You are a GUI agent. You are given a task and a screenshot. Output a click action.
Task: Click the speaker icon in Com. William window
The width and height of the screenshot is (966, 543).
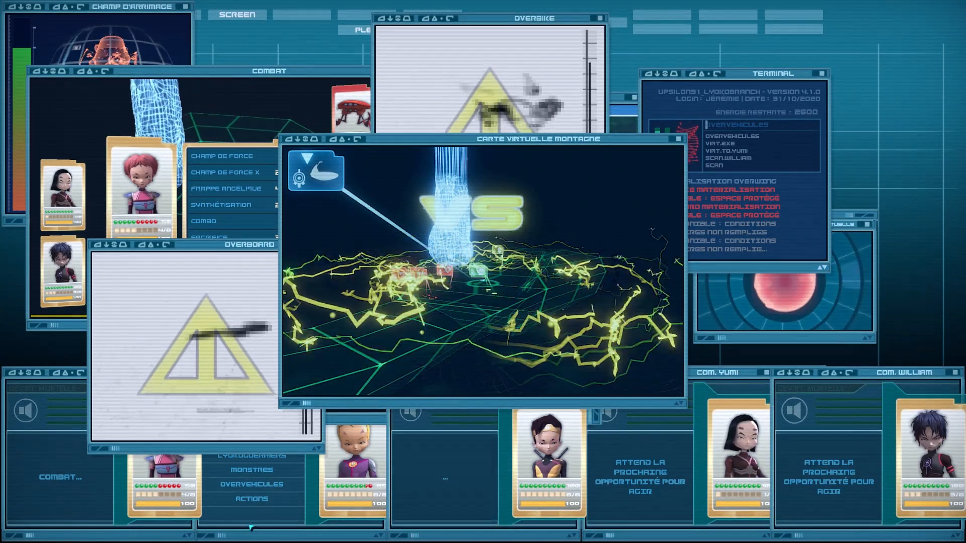point(794,410)
